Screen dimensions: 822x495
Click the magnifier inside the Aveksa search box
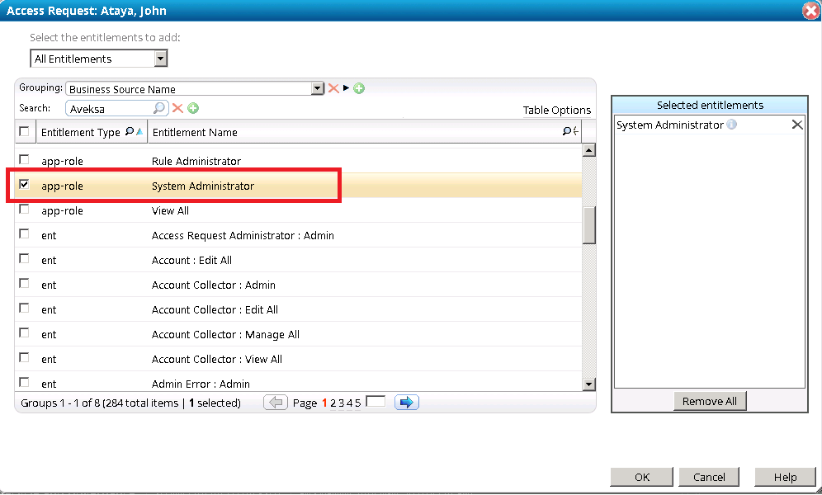point(159,108)
